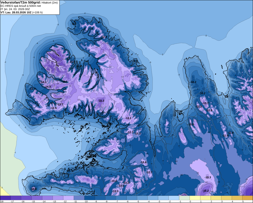Click the -13.5 temperature label

[x=121, y=186]
